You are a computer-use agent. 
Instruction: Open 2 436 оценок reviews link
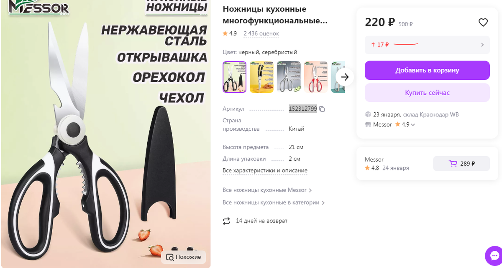[x=261, y=33]
